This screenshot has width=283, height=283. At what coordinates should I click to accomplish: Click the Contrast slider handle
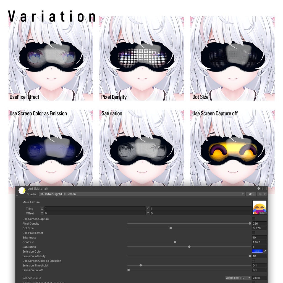[175, 242]
